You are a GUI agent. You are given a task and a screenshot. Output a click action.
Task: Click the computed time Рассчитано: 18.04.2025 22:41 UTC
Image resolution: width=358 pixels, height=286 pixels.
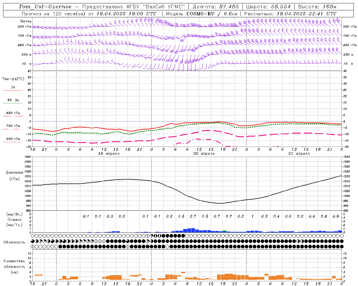coord(290,14)
